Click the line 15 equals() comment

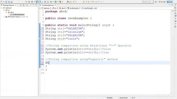pos(82,59)
